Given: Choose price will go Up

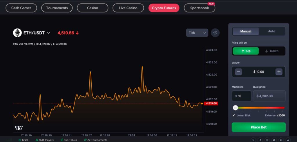Looking at the screenshot, I should (246, 51).
